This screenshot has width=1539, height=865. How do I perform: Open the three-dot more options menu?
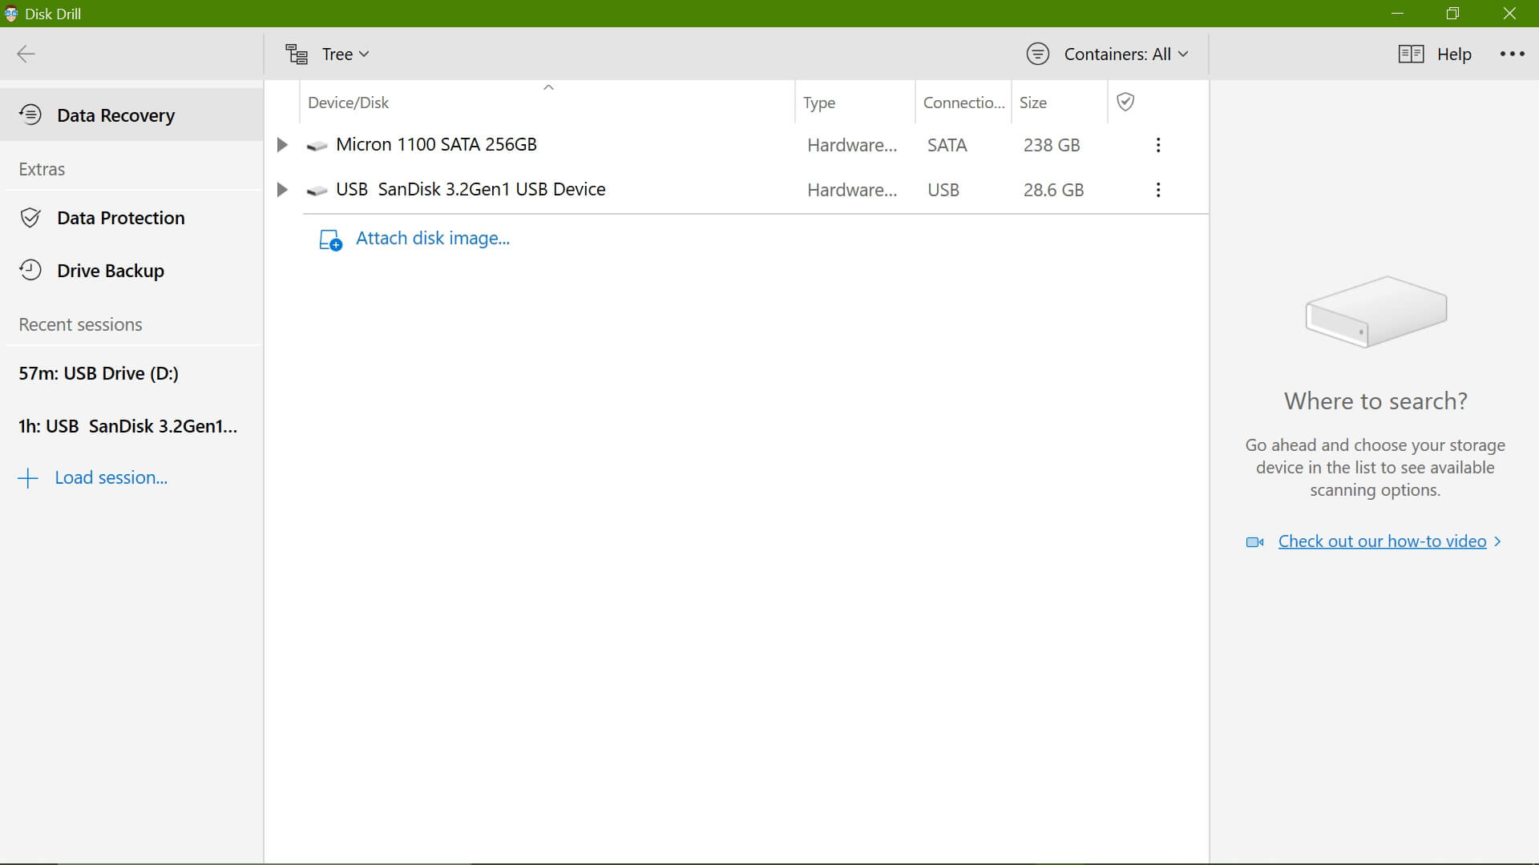pos(1512,54)
